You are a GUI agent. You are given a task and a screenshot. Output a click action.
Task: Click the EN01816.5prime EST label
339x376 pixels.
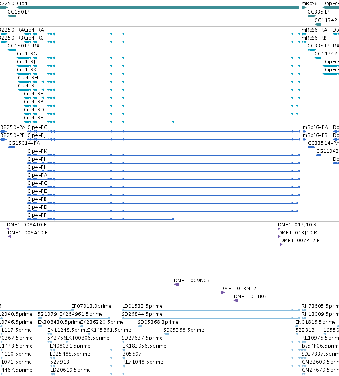point(315,322)
